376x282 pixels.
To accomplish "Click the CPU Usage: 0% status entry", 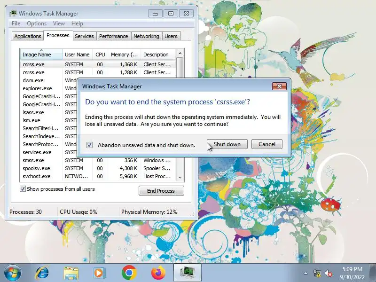I will pyautogui.click(x=78, y=212).
